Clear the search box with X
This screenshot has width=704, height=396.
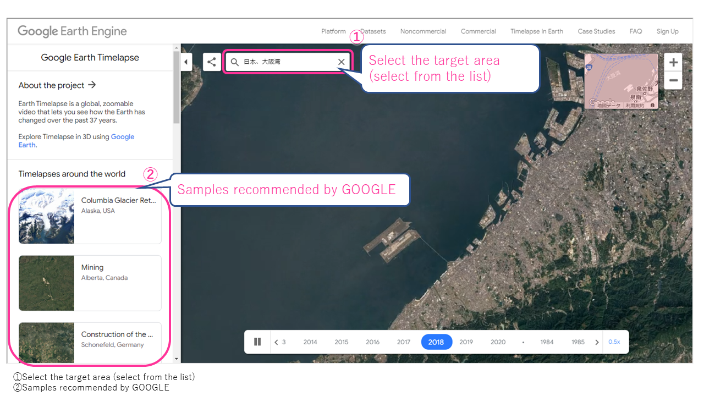click(342, 62)
